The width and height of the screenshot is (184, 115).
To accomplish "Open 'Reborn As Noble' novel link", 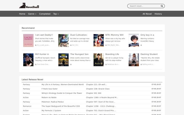I will tap(49, 98).
